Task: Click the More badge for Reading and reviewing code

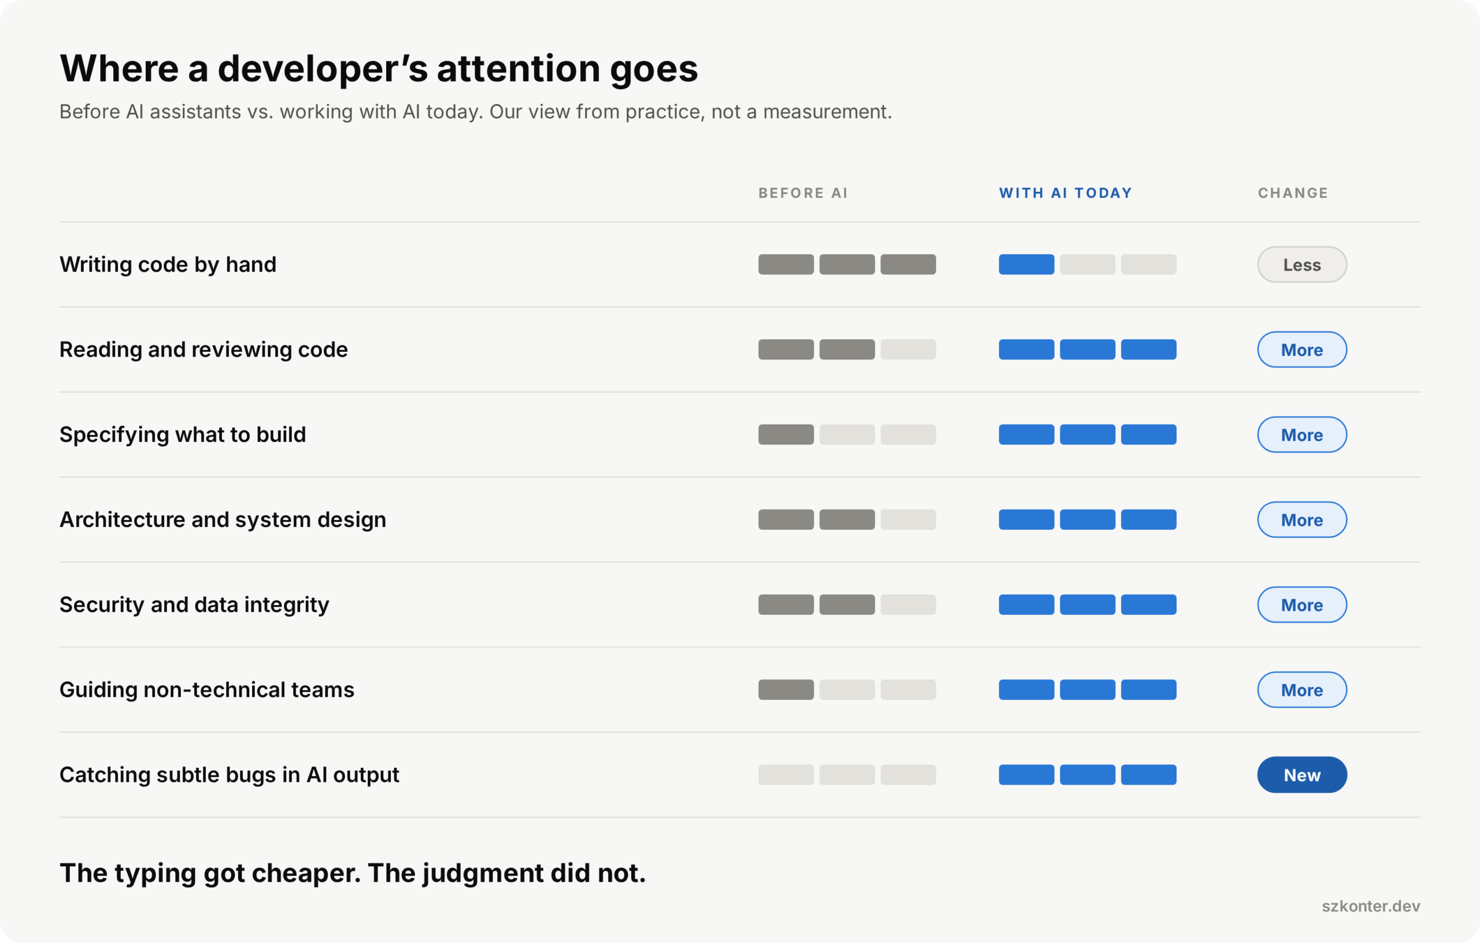Action: (1302, 350)
